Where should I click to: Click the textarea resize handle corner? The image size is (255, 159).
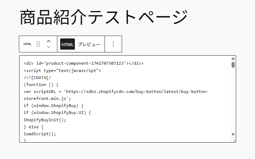coord(233,140)
